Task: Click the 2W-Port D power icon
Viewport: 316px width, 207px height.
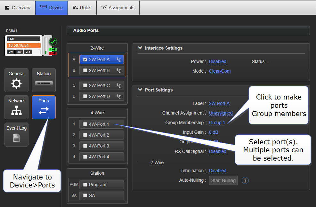Action: (x=119, y=96)
